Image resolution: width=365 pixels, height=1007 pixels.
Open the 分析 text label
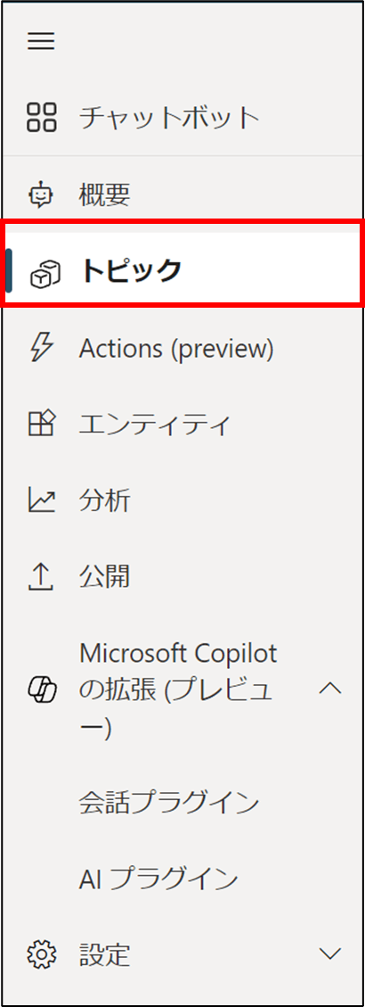pos(105,501)
